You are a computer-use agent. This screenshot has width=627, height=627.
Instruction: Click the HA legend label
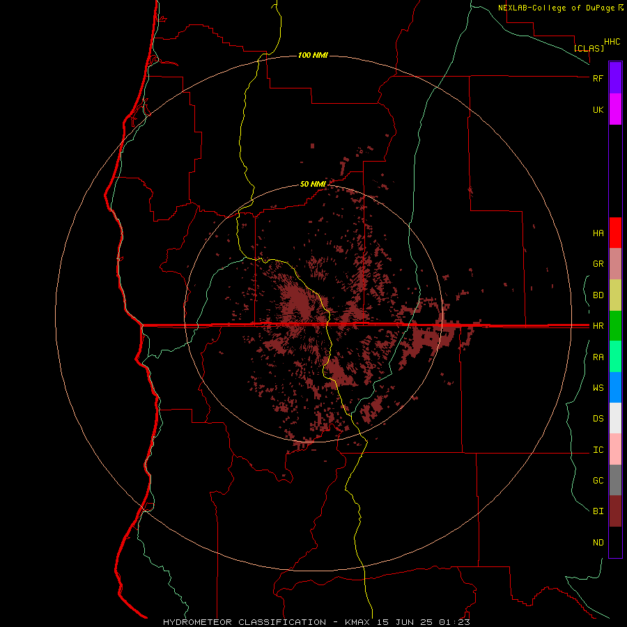click(x=598, y=233)
